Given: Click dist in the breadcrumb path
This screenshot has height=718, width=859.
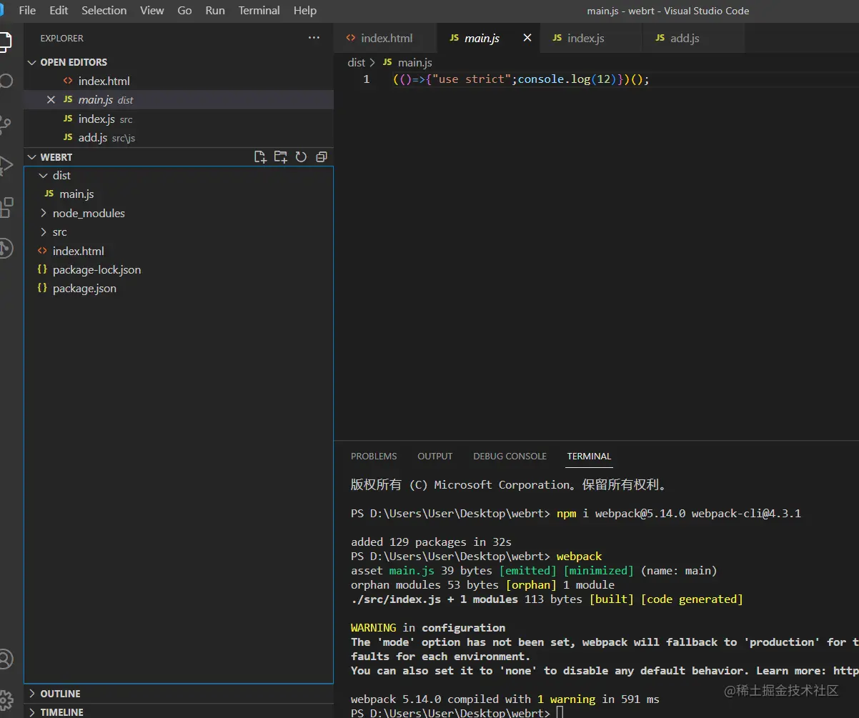Looking at the screenshot, I should (x=356, y=63).
